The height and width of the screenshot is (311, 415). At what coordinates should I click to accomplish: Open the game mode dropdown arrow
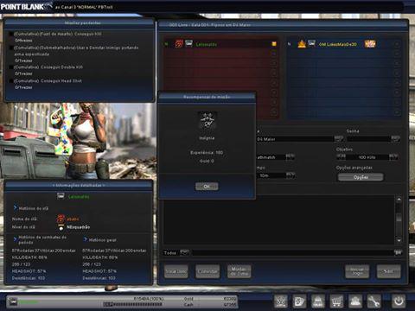click(290, 156)
